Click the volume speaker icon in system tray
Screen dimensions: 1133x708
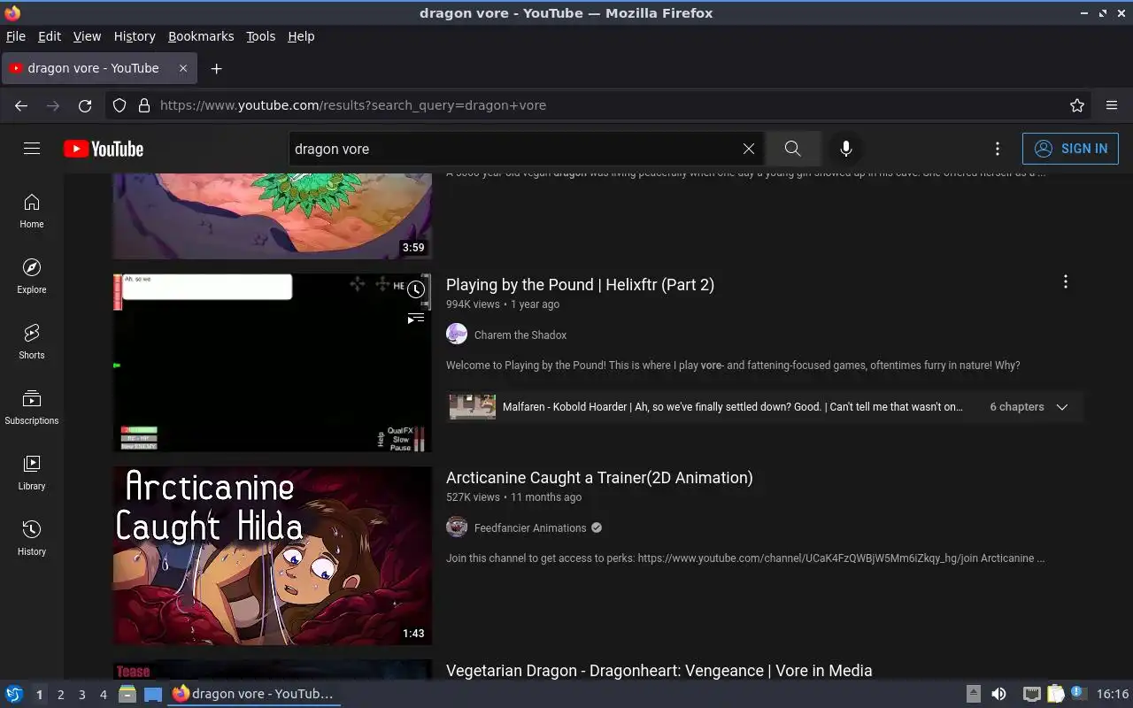pyautogui.click(x=998, y=694)
